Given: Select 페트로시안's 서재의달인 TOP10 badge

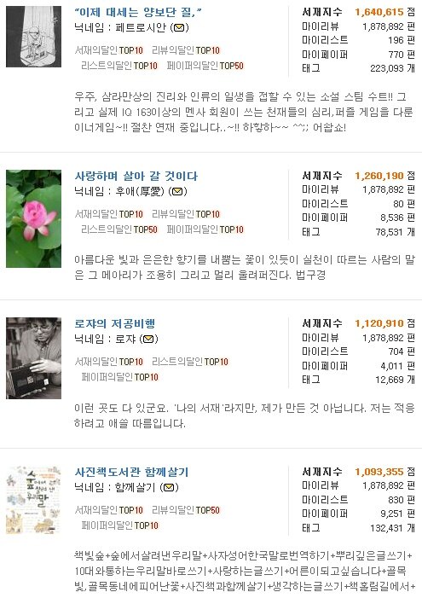Looking at the screenshot, I should click(x=108, y=50).
